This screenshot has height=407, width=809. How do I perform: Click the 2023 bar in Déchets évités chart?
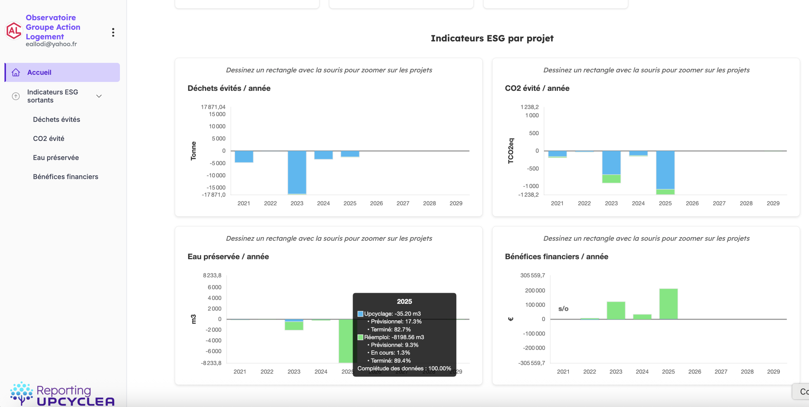(297, 172)
